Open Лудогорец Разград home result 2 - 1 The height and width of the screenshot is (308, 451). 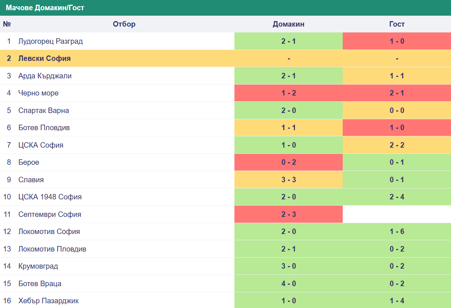(x=288, y=41)
